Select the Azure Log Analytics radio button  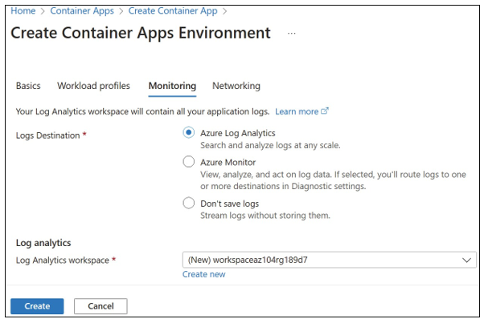point(189,132)
